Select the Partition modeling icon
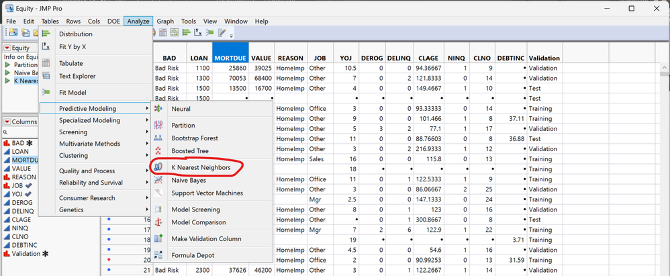 point(158,125)
